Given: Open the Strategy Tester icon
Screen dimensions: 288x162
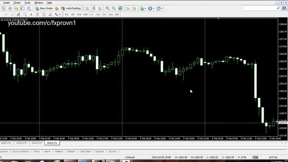Looking at the screenshot, I should tap(29, 8).
